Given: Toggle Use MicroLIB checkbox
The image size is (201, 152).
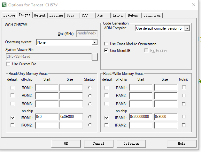Looking at the screenshot, I should [x=106, y=50].
